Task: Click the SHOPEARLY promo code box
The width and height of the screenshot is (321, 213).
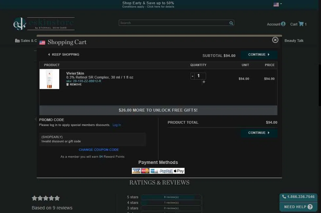Action: pos(93,139)
